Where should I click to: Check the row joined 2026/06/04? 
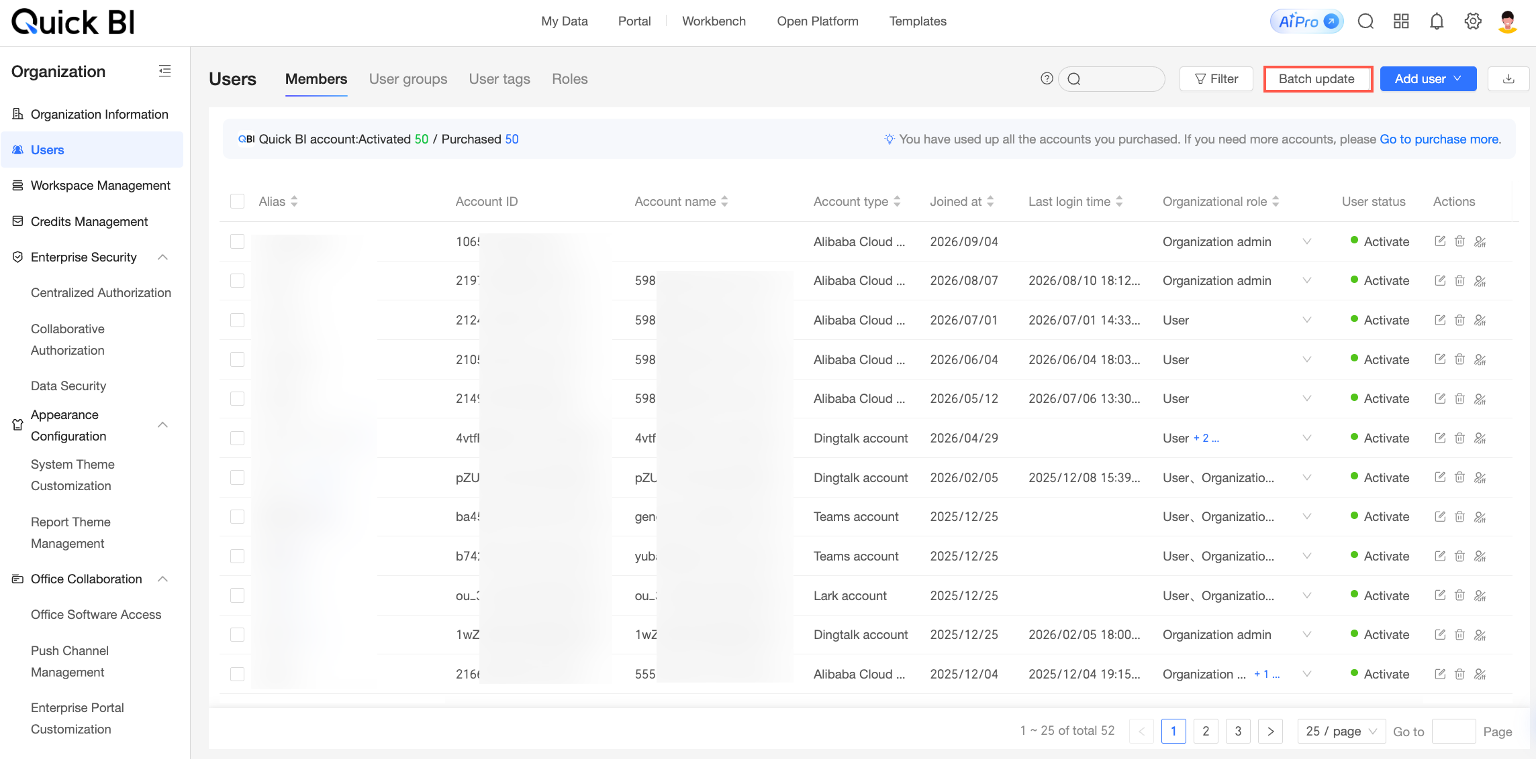(x=237, y=359)
